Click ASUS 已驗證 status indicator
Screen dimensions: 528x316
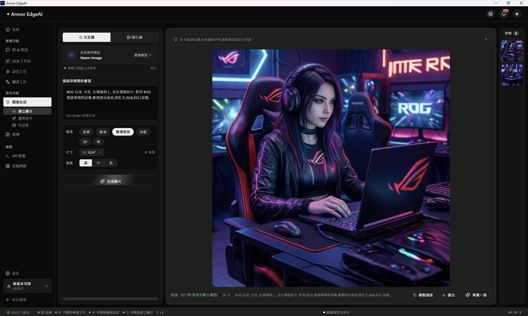[18, 312]
